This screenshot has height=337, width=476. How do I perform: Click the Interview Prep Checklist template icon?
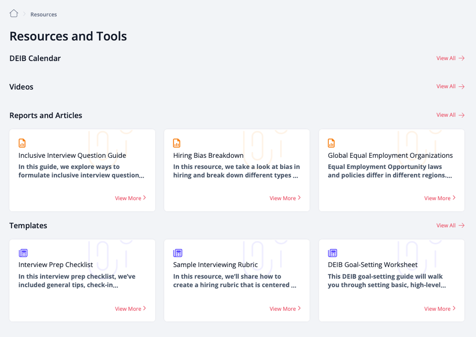tap(23, 253)
